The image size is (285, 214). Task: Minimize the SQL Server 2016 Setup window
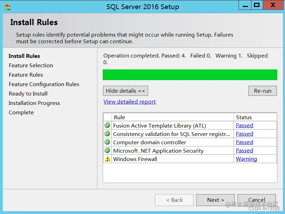(x=245, y=5)
